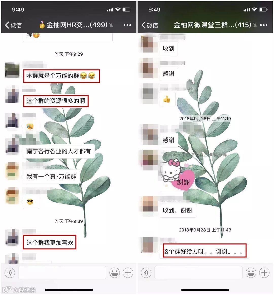Viewport: 274px width, 295px height.
Task: Open more options for 金柚网微课堂三群 group
Action: [264, 25]
